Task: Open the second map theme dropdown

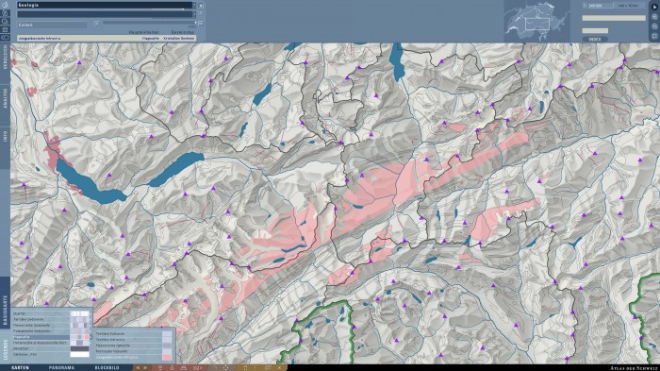Action: pos(105,14)
